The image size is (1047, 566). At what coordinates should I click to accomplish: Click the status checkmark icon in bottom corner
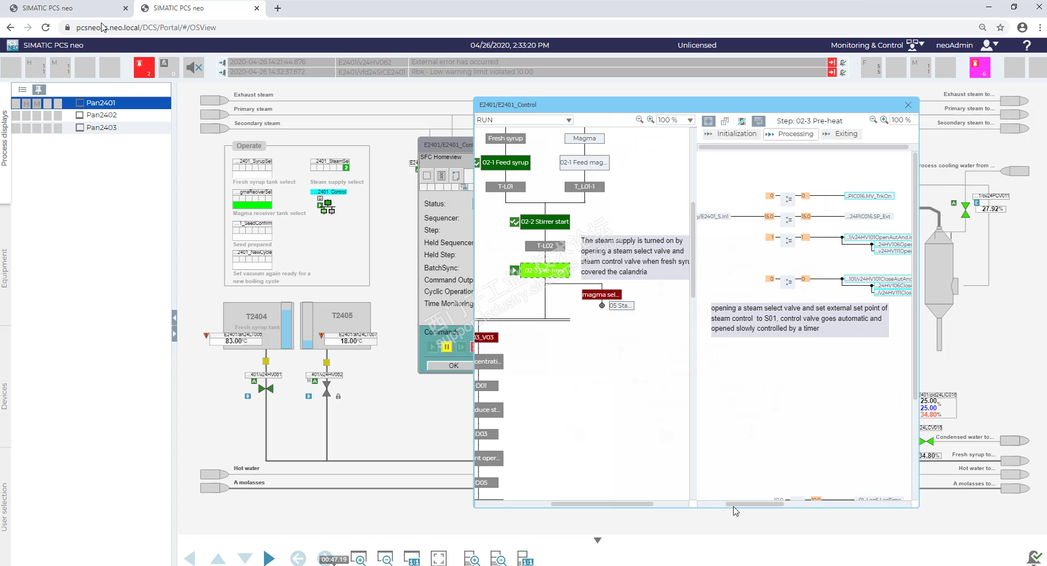pos(1034,558)
